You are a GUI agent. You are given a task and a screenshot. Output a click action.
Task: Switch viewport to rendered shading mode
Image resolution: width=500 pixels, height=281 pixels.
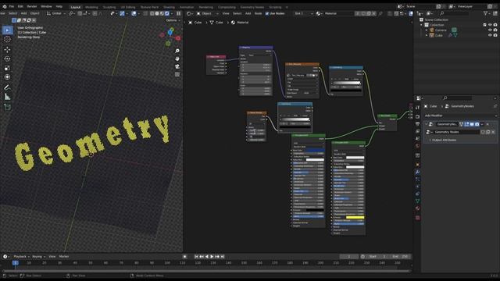[x=167, y=13]
